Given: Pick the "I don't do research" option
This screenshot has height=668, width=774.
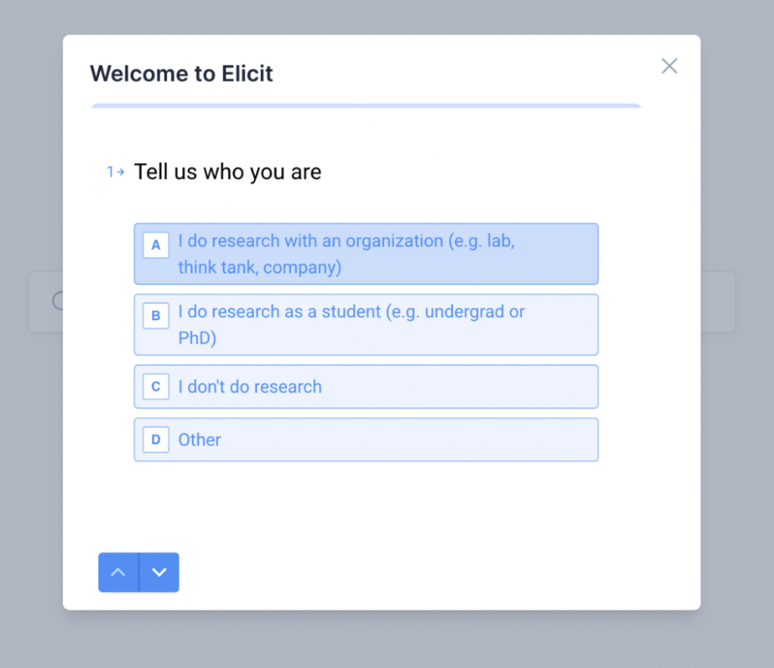Looking at the screenshot, I should [x=366, y=386].
